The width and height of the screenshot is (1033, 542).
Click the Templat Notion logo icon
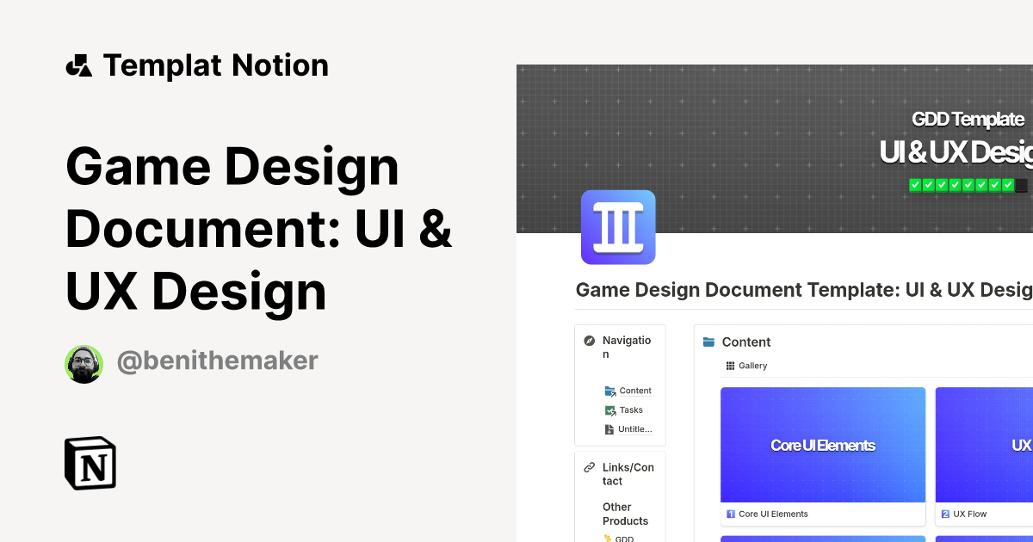(x=78, y=65)
